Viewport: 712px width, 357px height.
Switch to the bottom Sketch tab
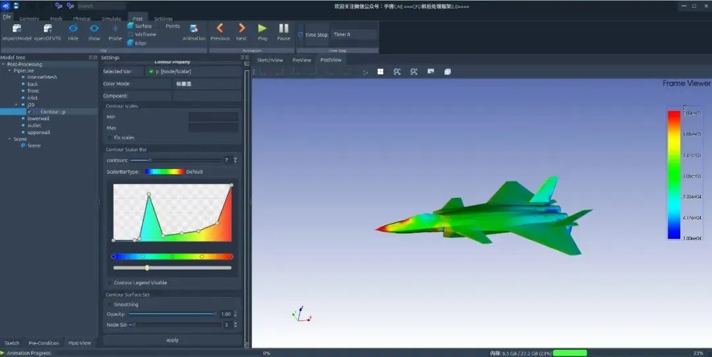(x=12, y=343)
